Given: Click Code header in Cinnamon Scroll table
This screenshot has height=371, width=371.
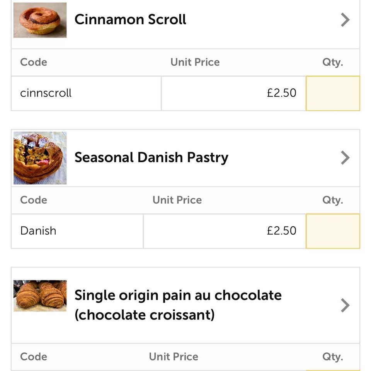Looking at the screenshot, I should coord(34,62).
